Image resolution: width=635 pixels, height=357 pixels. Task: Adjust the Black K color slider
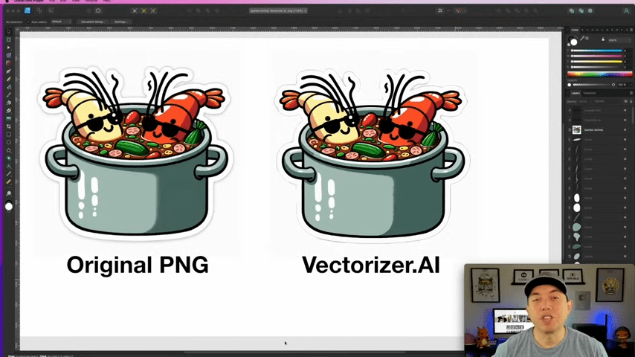pyautogui.click(x=596, y=67)
